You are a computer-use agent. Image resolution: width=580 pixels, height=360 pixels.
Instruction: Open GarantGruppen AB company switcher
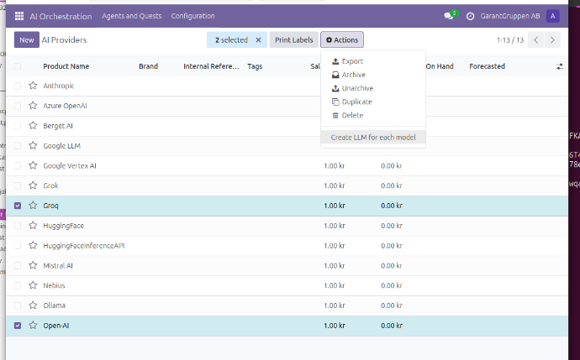[x=510, y=16]
